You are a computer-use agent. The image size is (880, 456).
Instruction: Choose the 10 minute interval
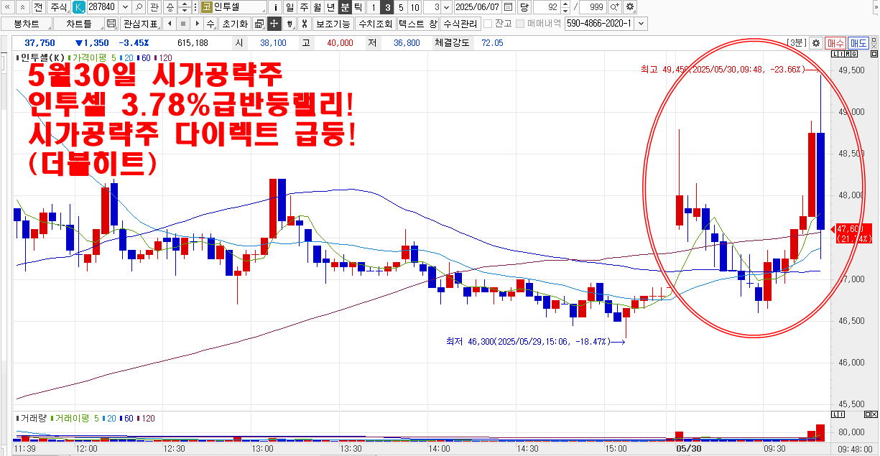click(414, 7)
